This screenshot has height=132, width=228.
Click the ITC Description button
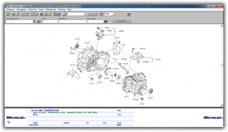click(121, 21)
